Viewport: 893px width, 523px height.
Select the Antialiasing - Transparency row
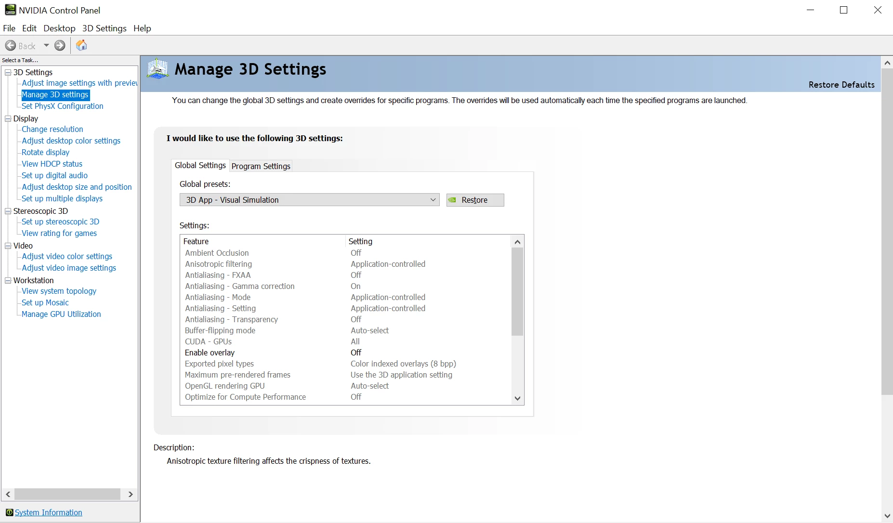[345, 319]
